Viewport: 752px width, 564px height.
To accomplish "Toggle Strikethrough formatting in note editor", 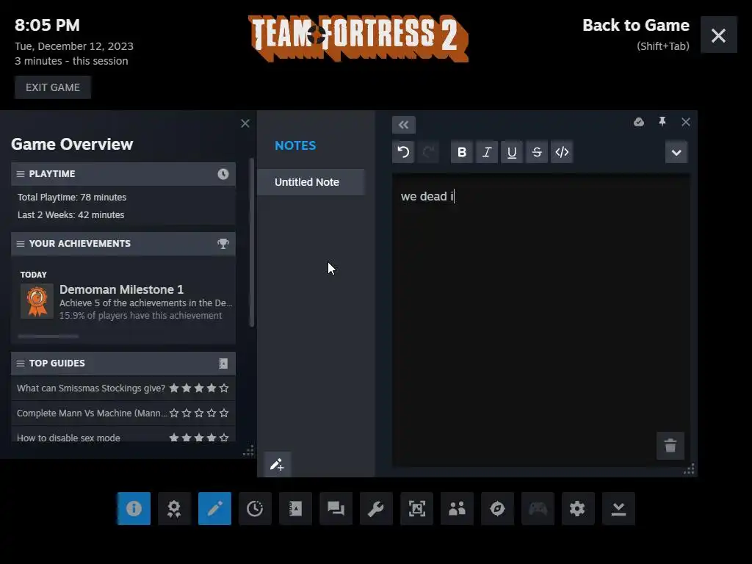I will pyautogui.click(x=537, y=153).
